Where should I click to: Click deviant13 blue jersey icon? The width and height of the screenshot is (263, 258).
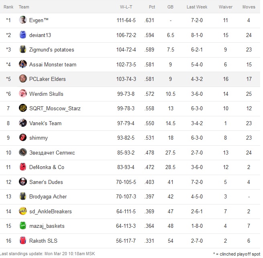(23, 35)
